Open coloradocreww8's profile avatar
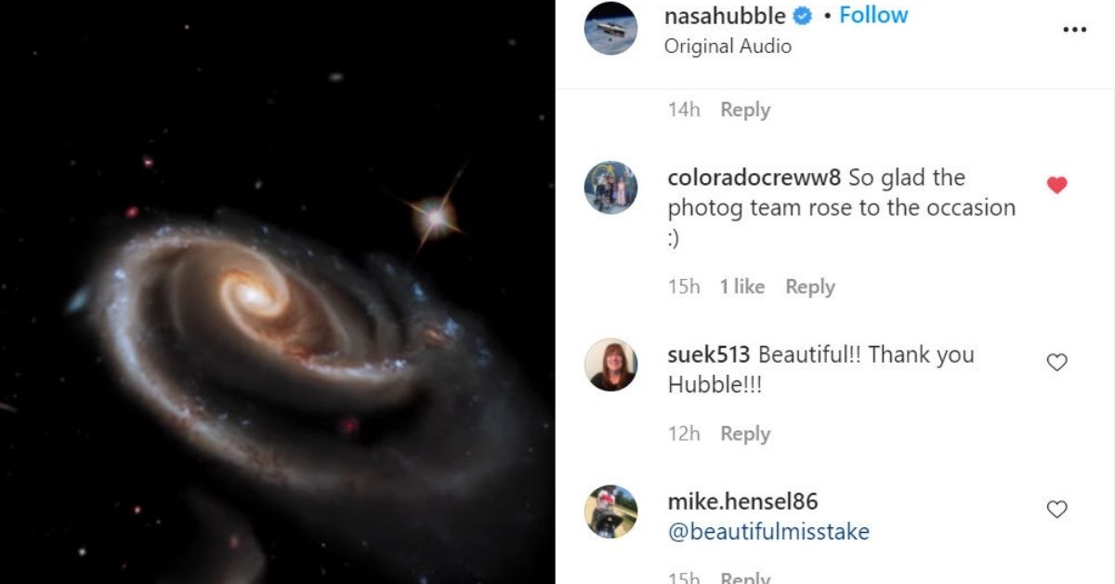The height and width of the screenshot is (584, 1115). 610,188
